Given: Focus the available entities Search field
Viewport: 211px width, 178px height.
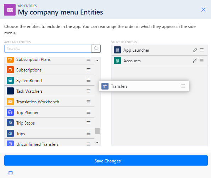Looking at the screenshot, I should 48,48.
